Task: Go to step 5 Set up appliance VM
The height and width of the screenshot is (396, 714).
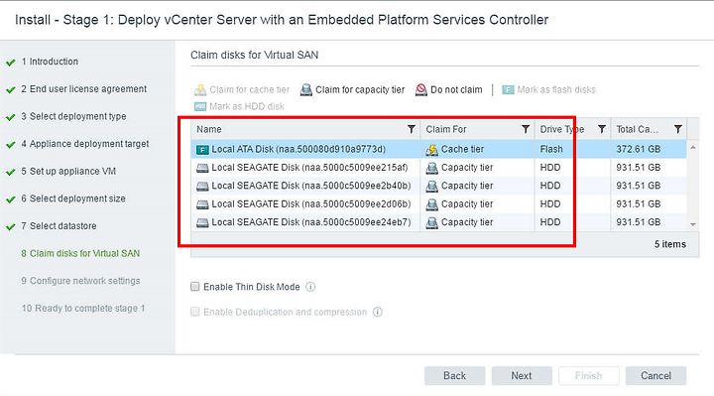Action: point(68,171)
